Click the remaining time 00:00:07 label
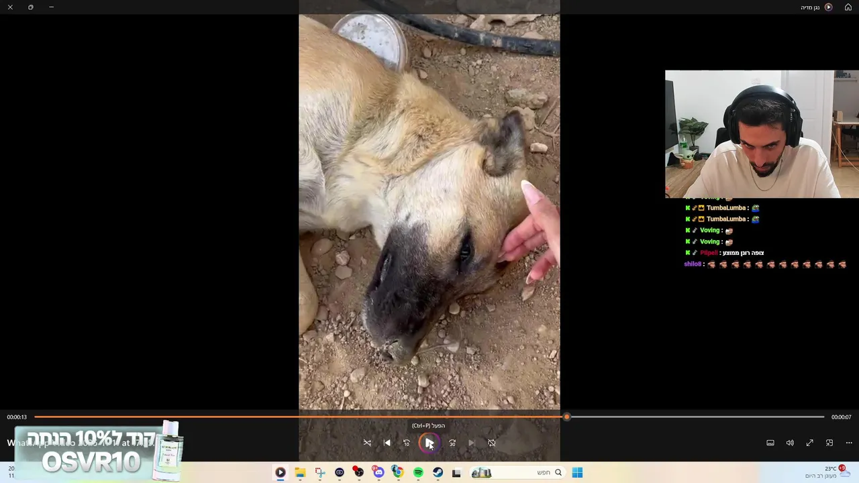The width and height of the screenshot is (859, 483). pos(842,417)
